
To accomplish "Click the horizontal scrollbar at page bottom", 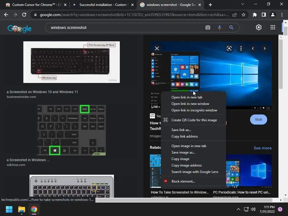I will click(184, 200).
